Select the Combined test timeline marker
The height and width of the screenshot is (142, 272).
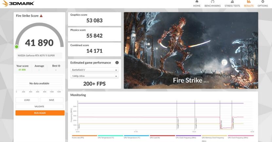[233, 123]
